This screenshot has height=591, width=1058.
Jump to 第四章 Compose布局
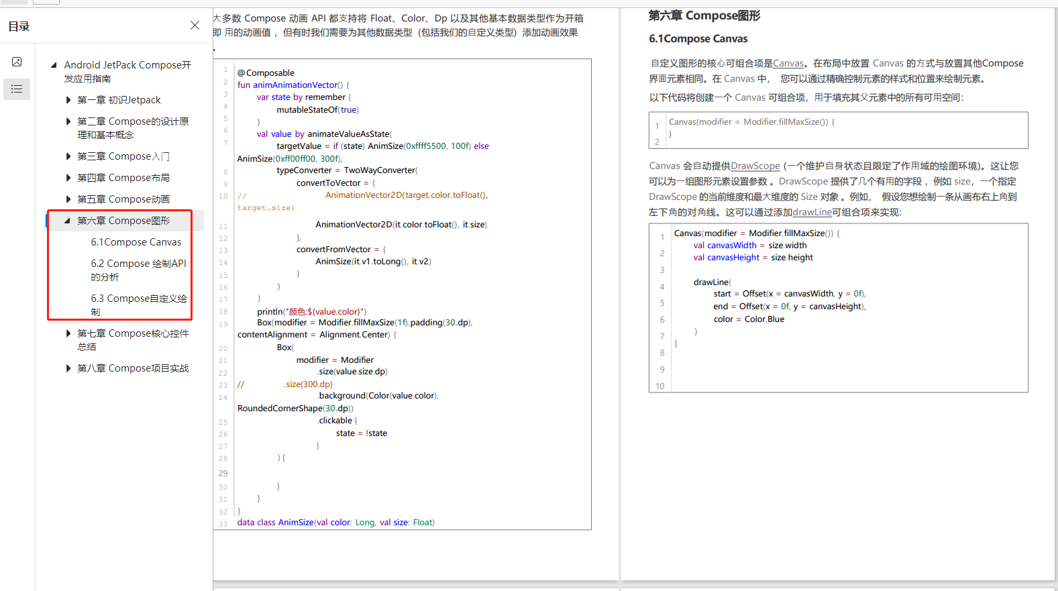click(x=123, y=178)
